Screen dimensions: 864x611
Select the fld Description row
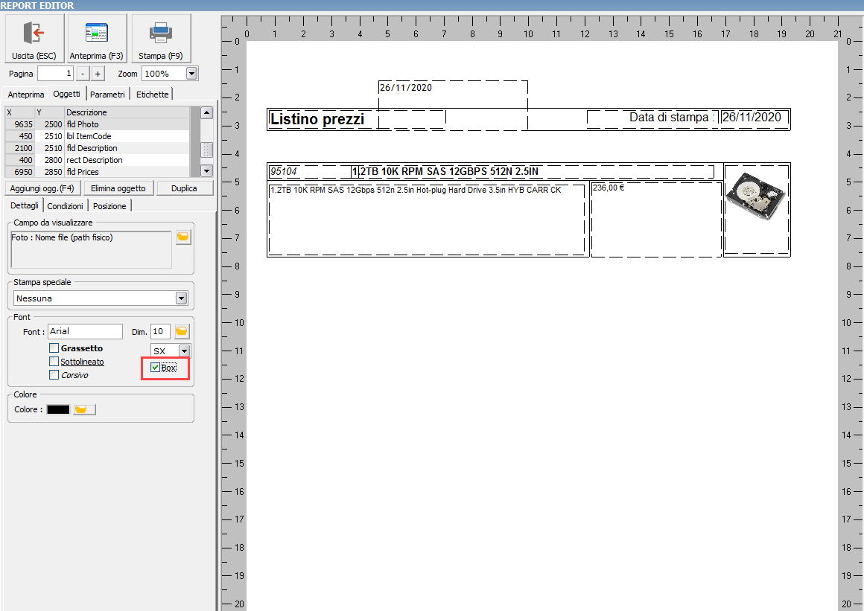tap(98, 148)
